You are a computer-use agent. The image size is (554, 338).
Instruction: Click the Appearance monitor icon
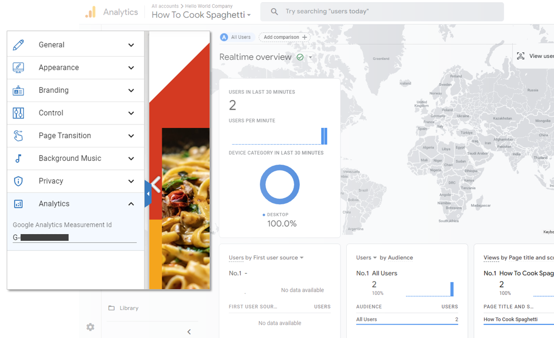(18, 68)
